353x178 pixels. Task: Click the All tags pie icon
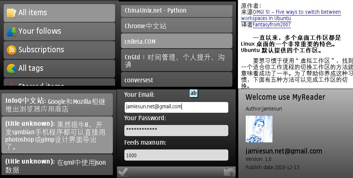tap(12, 68)
